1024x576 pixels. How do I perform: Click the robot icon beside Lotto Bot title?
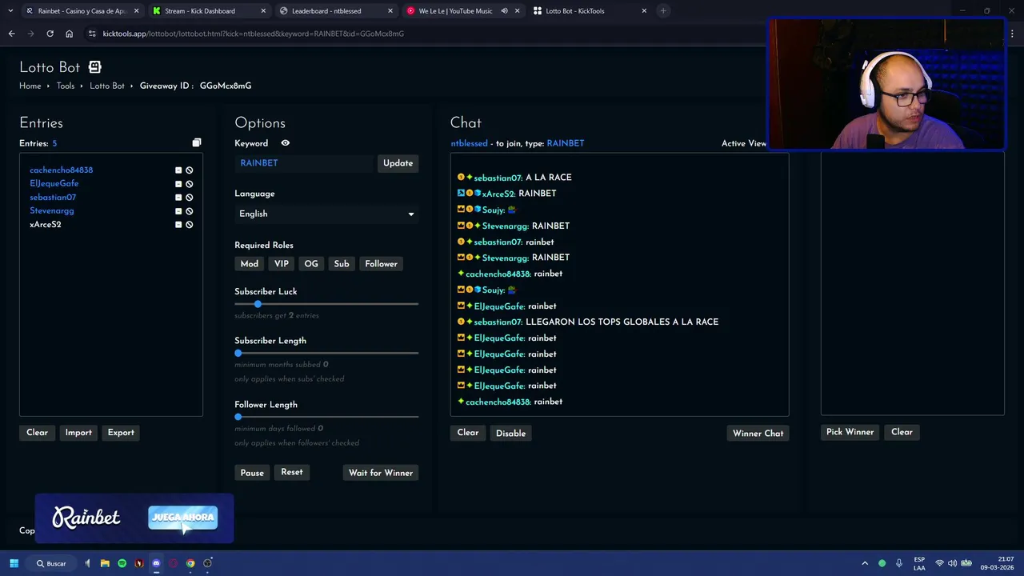click(94, 67)
